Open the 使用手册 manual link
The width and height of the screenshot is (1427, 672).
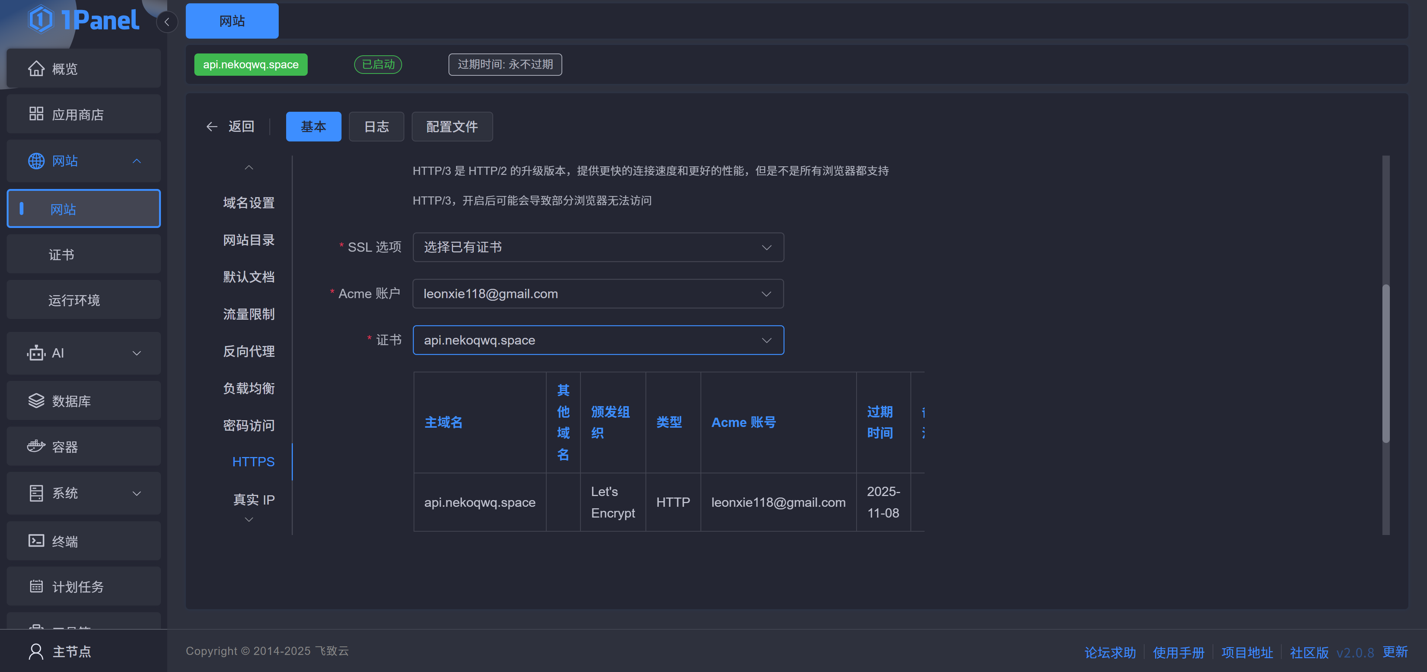1178,653
